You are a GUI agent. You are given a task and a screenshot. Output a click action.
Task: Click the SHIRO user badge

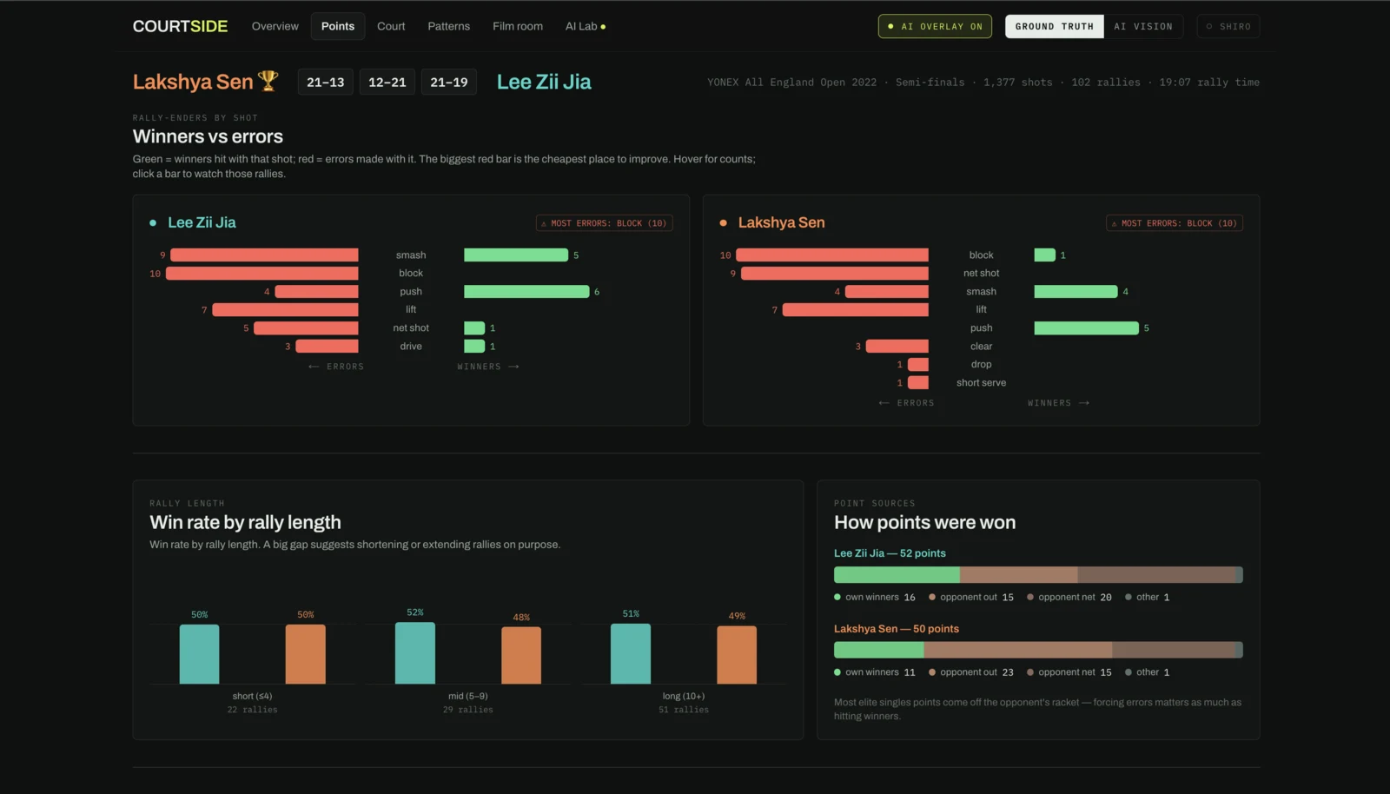coord(1228,26)
